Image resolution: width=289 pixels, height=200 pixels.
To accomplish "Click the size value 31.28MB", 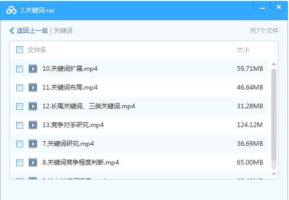I will click(250, 106).
